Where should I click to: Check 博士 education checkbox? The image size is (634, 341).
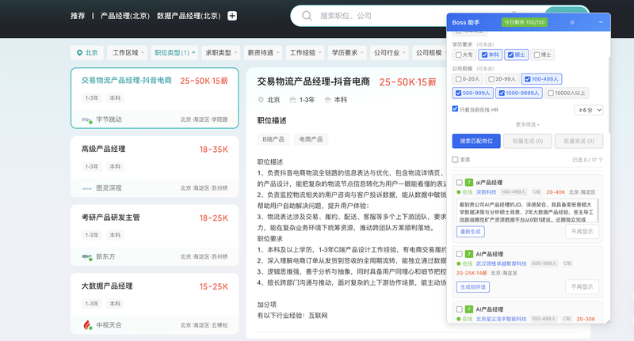coord(537,55)
